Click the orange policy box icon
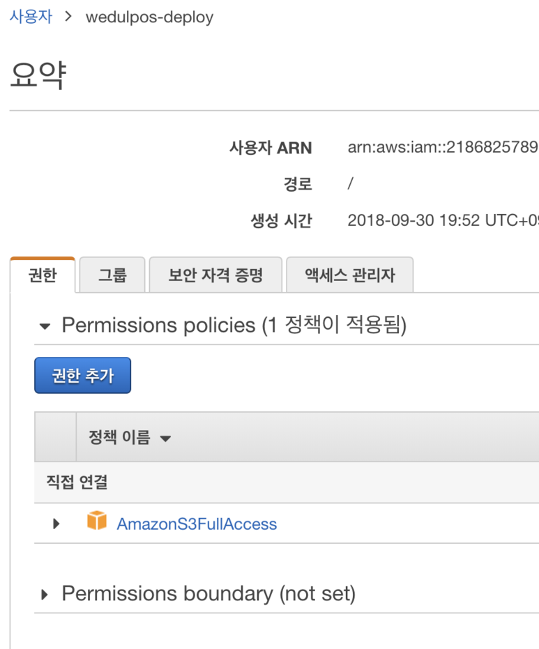The height and width of the screenshot is (649, 539). [x=97, y=521]
